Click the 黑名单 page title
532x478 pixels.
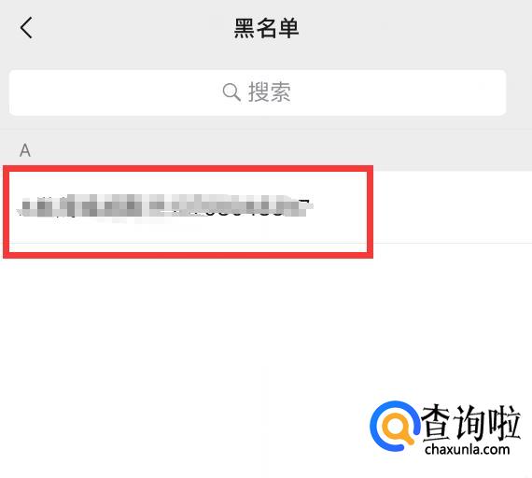pyautogui.click(x=266, y=28)
